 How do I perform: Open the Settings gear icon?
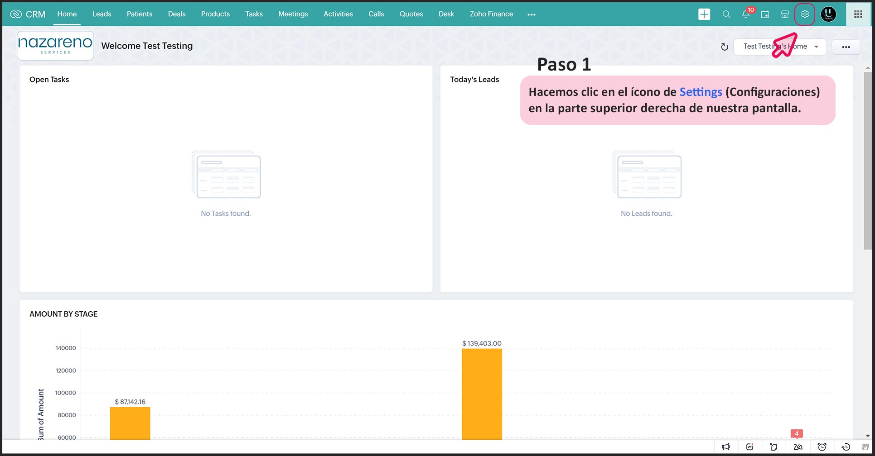pyautogui.click(x=804, y=14)
